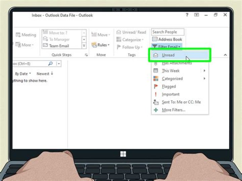Click the green plus icon beside More Filters
Viewport: 242px width, 181px height.
click(x=156, y=110)
